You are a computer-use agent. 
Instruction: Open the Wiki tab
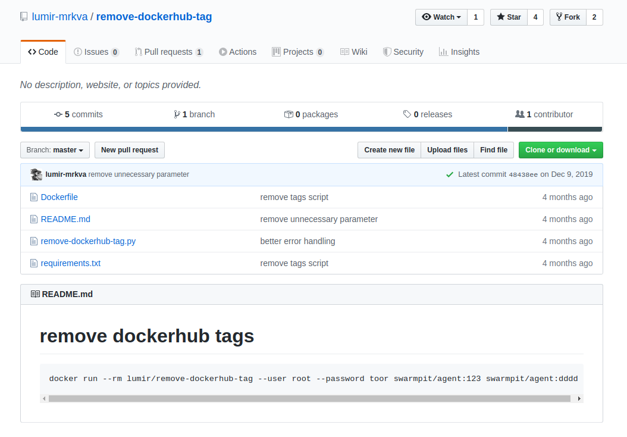pyautogui.click(x=354, y=52)
